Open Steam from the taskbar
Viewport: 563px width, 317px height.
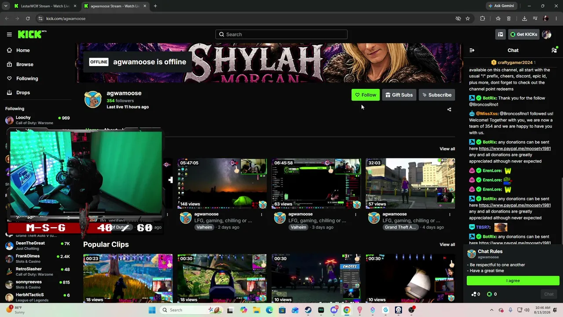coord(308,310)
